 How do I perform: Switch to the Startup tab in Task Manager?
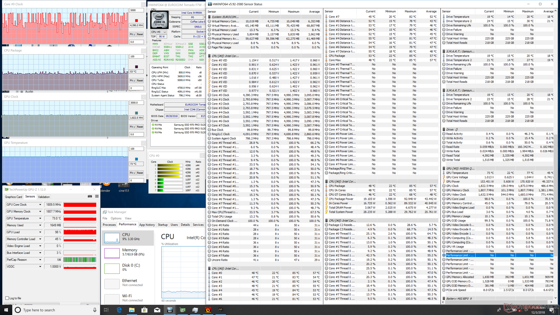pyautogui.click(x=163, y=225)
